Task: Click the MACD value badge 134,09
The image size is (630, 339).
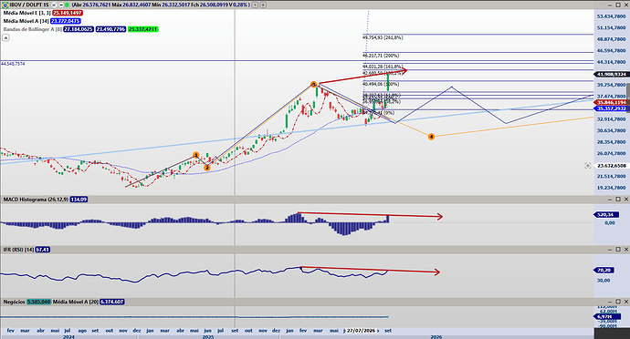Action: tap(79, 200)
